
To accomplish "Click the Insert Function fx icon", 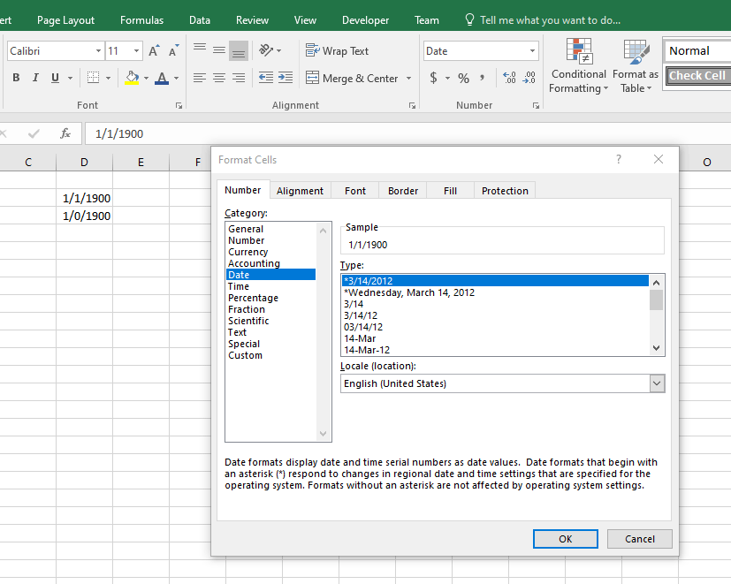I will pyautogui.click(x=65, y=133).
